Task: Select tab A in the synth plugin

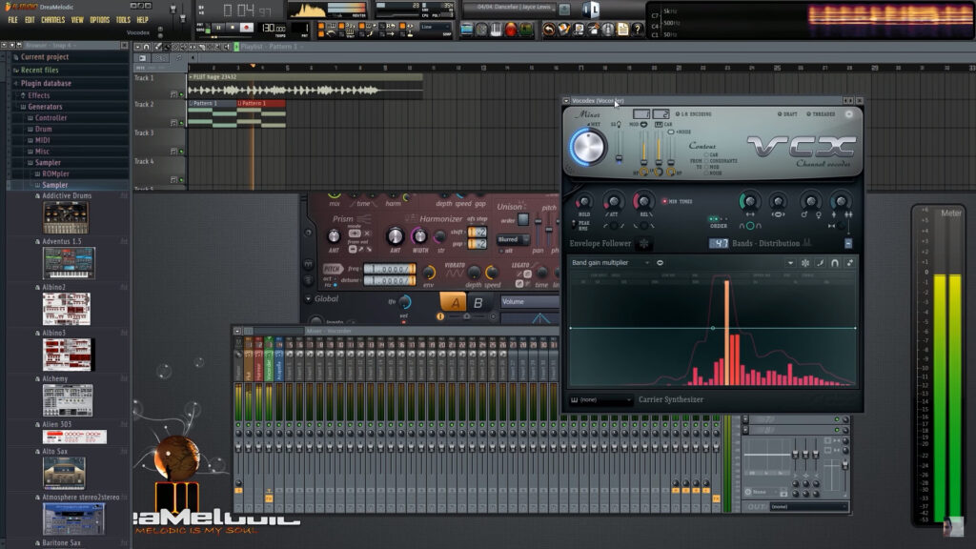Action: point(454,302)
